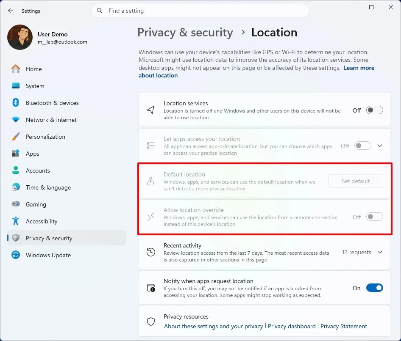Screen dimensions: 401x341
Task: Open Privacy dashboard link
Action: pyautogui.click(x=292, y=326)
